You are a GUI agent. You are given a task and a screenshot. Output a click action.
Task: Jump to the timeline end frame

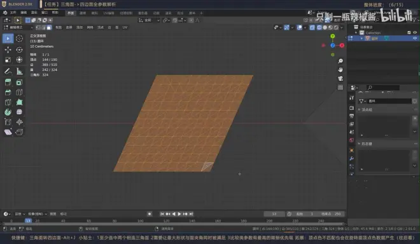(x=192, y=213)
